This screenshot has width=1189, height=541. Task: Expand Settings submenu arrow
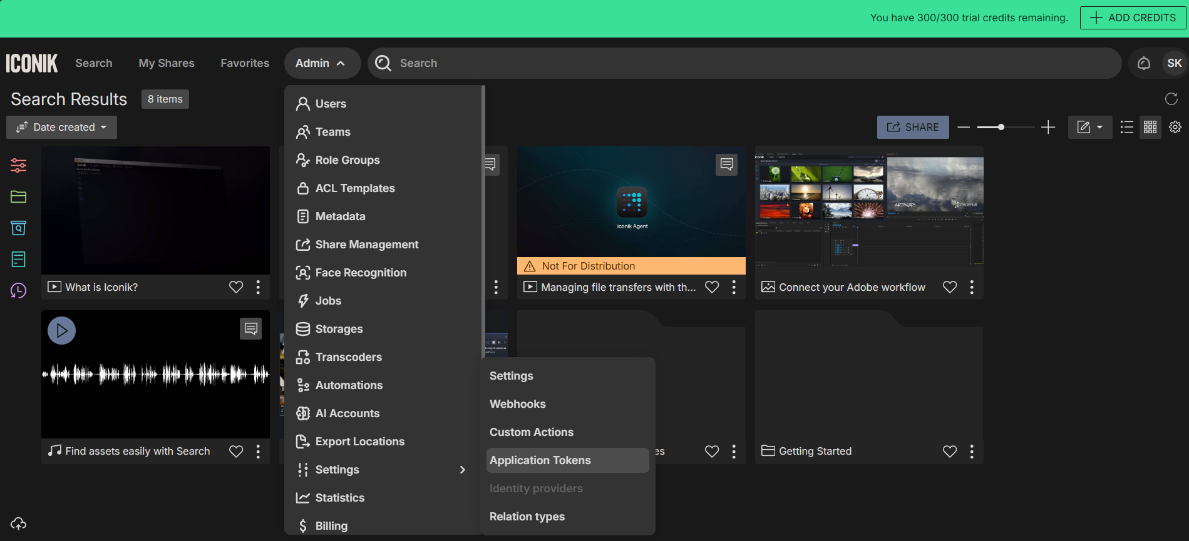click(x=463, y=470)
